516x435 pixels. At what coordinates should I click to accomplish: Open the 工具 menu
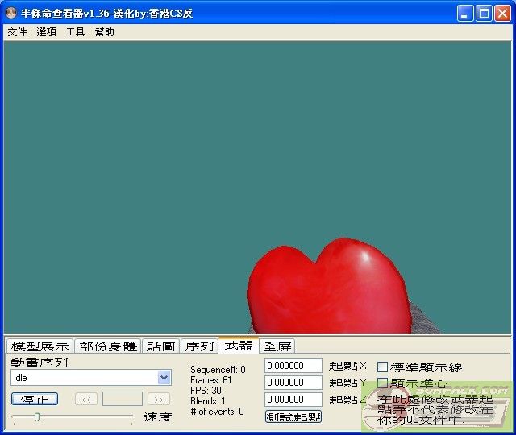click(x=75, y=32)
